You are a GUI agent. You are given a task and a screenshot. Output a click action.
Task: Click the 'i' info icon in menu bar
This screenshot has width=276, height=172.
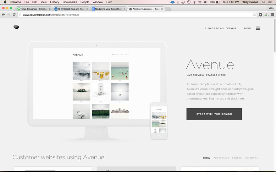178,2
